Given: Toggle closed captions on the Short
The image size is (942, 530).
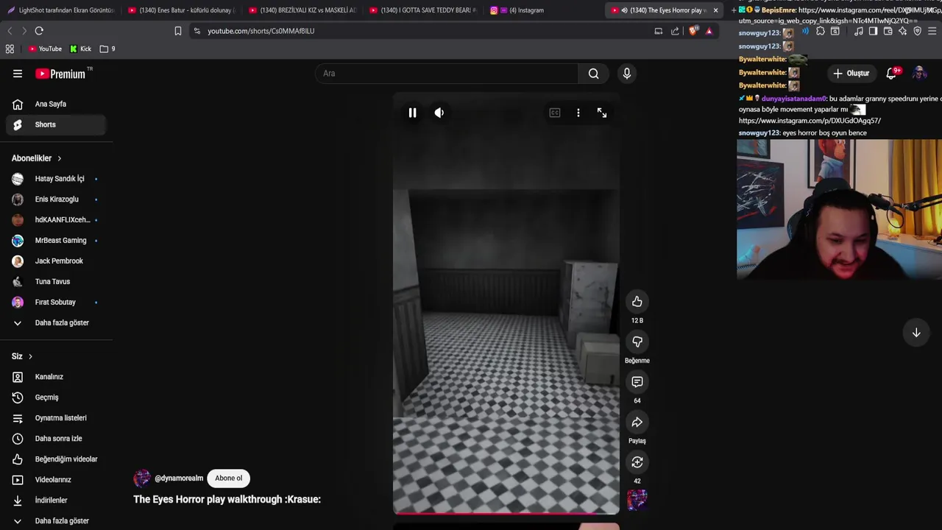Looking at the screenshot, I should click(555, 113).
